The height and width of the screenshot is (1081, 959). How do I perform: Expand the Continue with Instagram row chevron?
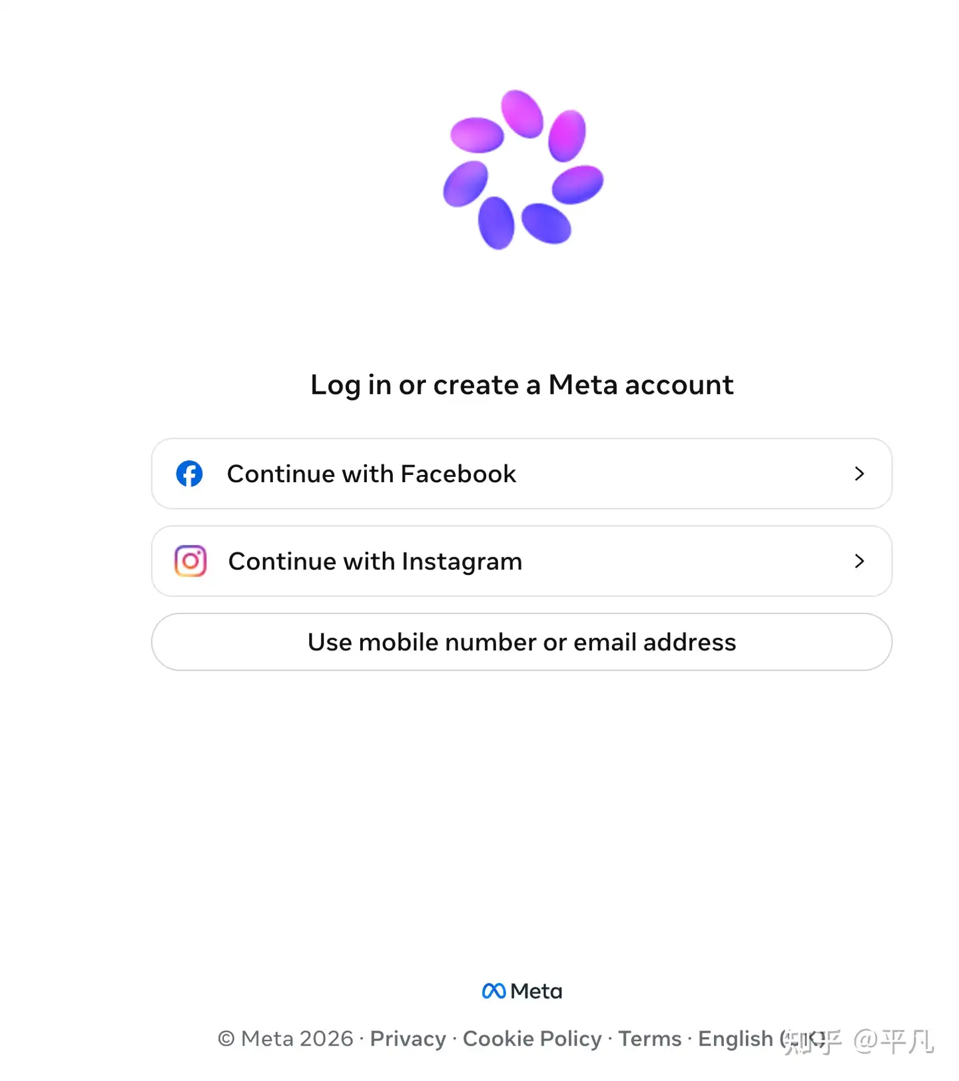coord(860,561)
